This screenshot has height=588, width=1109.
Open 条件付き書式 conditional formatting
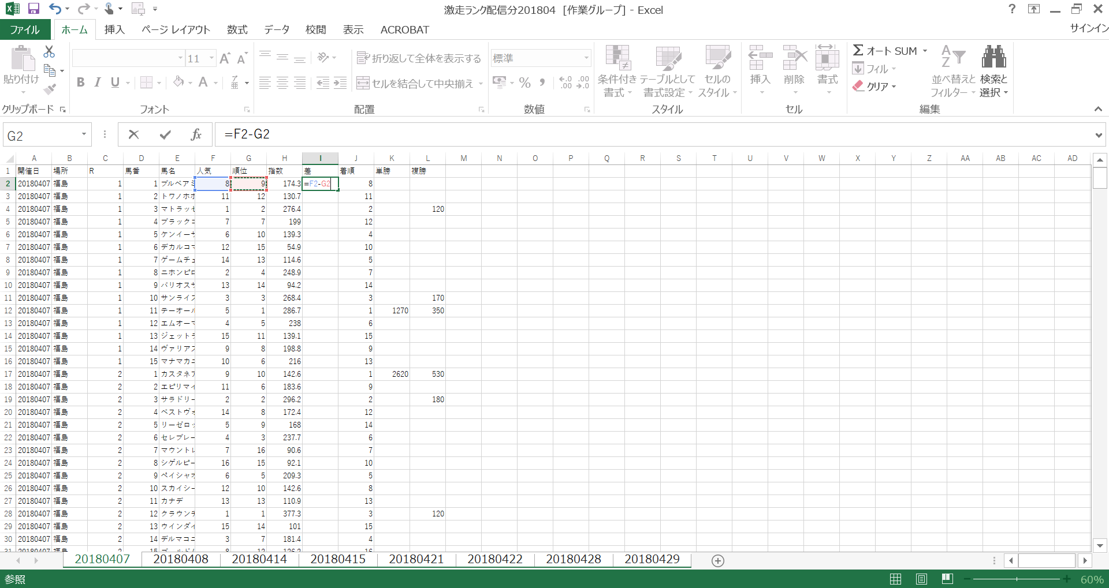(617, 71)
